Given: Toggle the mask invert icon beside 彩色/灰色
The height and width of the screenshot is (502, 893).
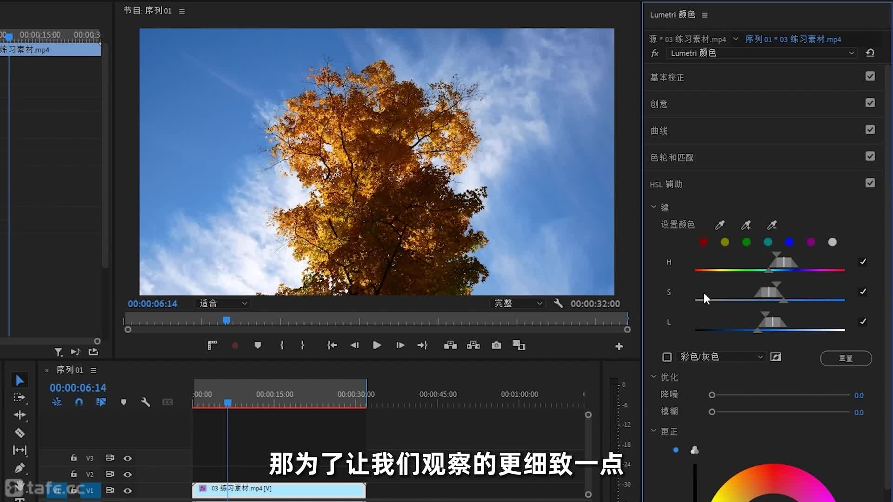Looking at the screenshot, I should [776, 357].
